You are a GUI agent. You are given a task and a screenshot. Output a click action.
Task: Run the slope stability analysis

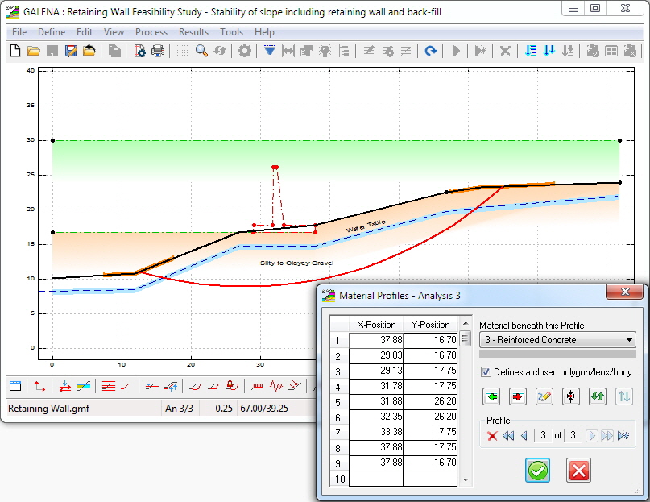(x=456, y=51)
